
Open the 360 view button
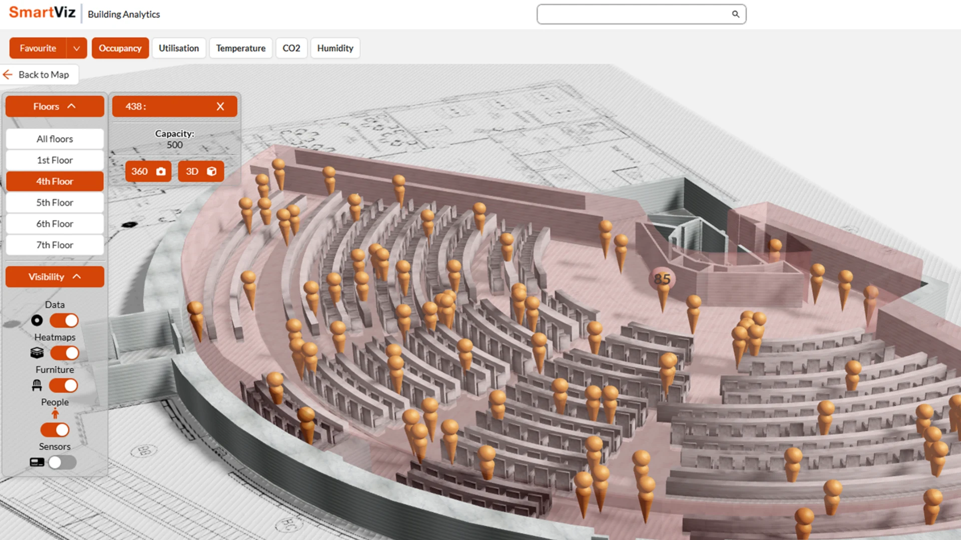[148, 171]
